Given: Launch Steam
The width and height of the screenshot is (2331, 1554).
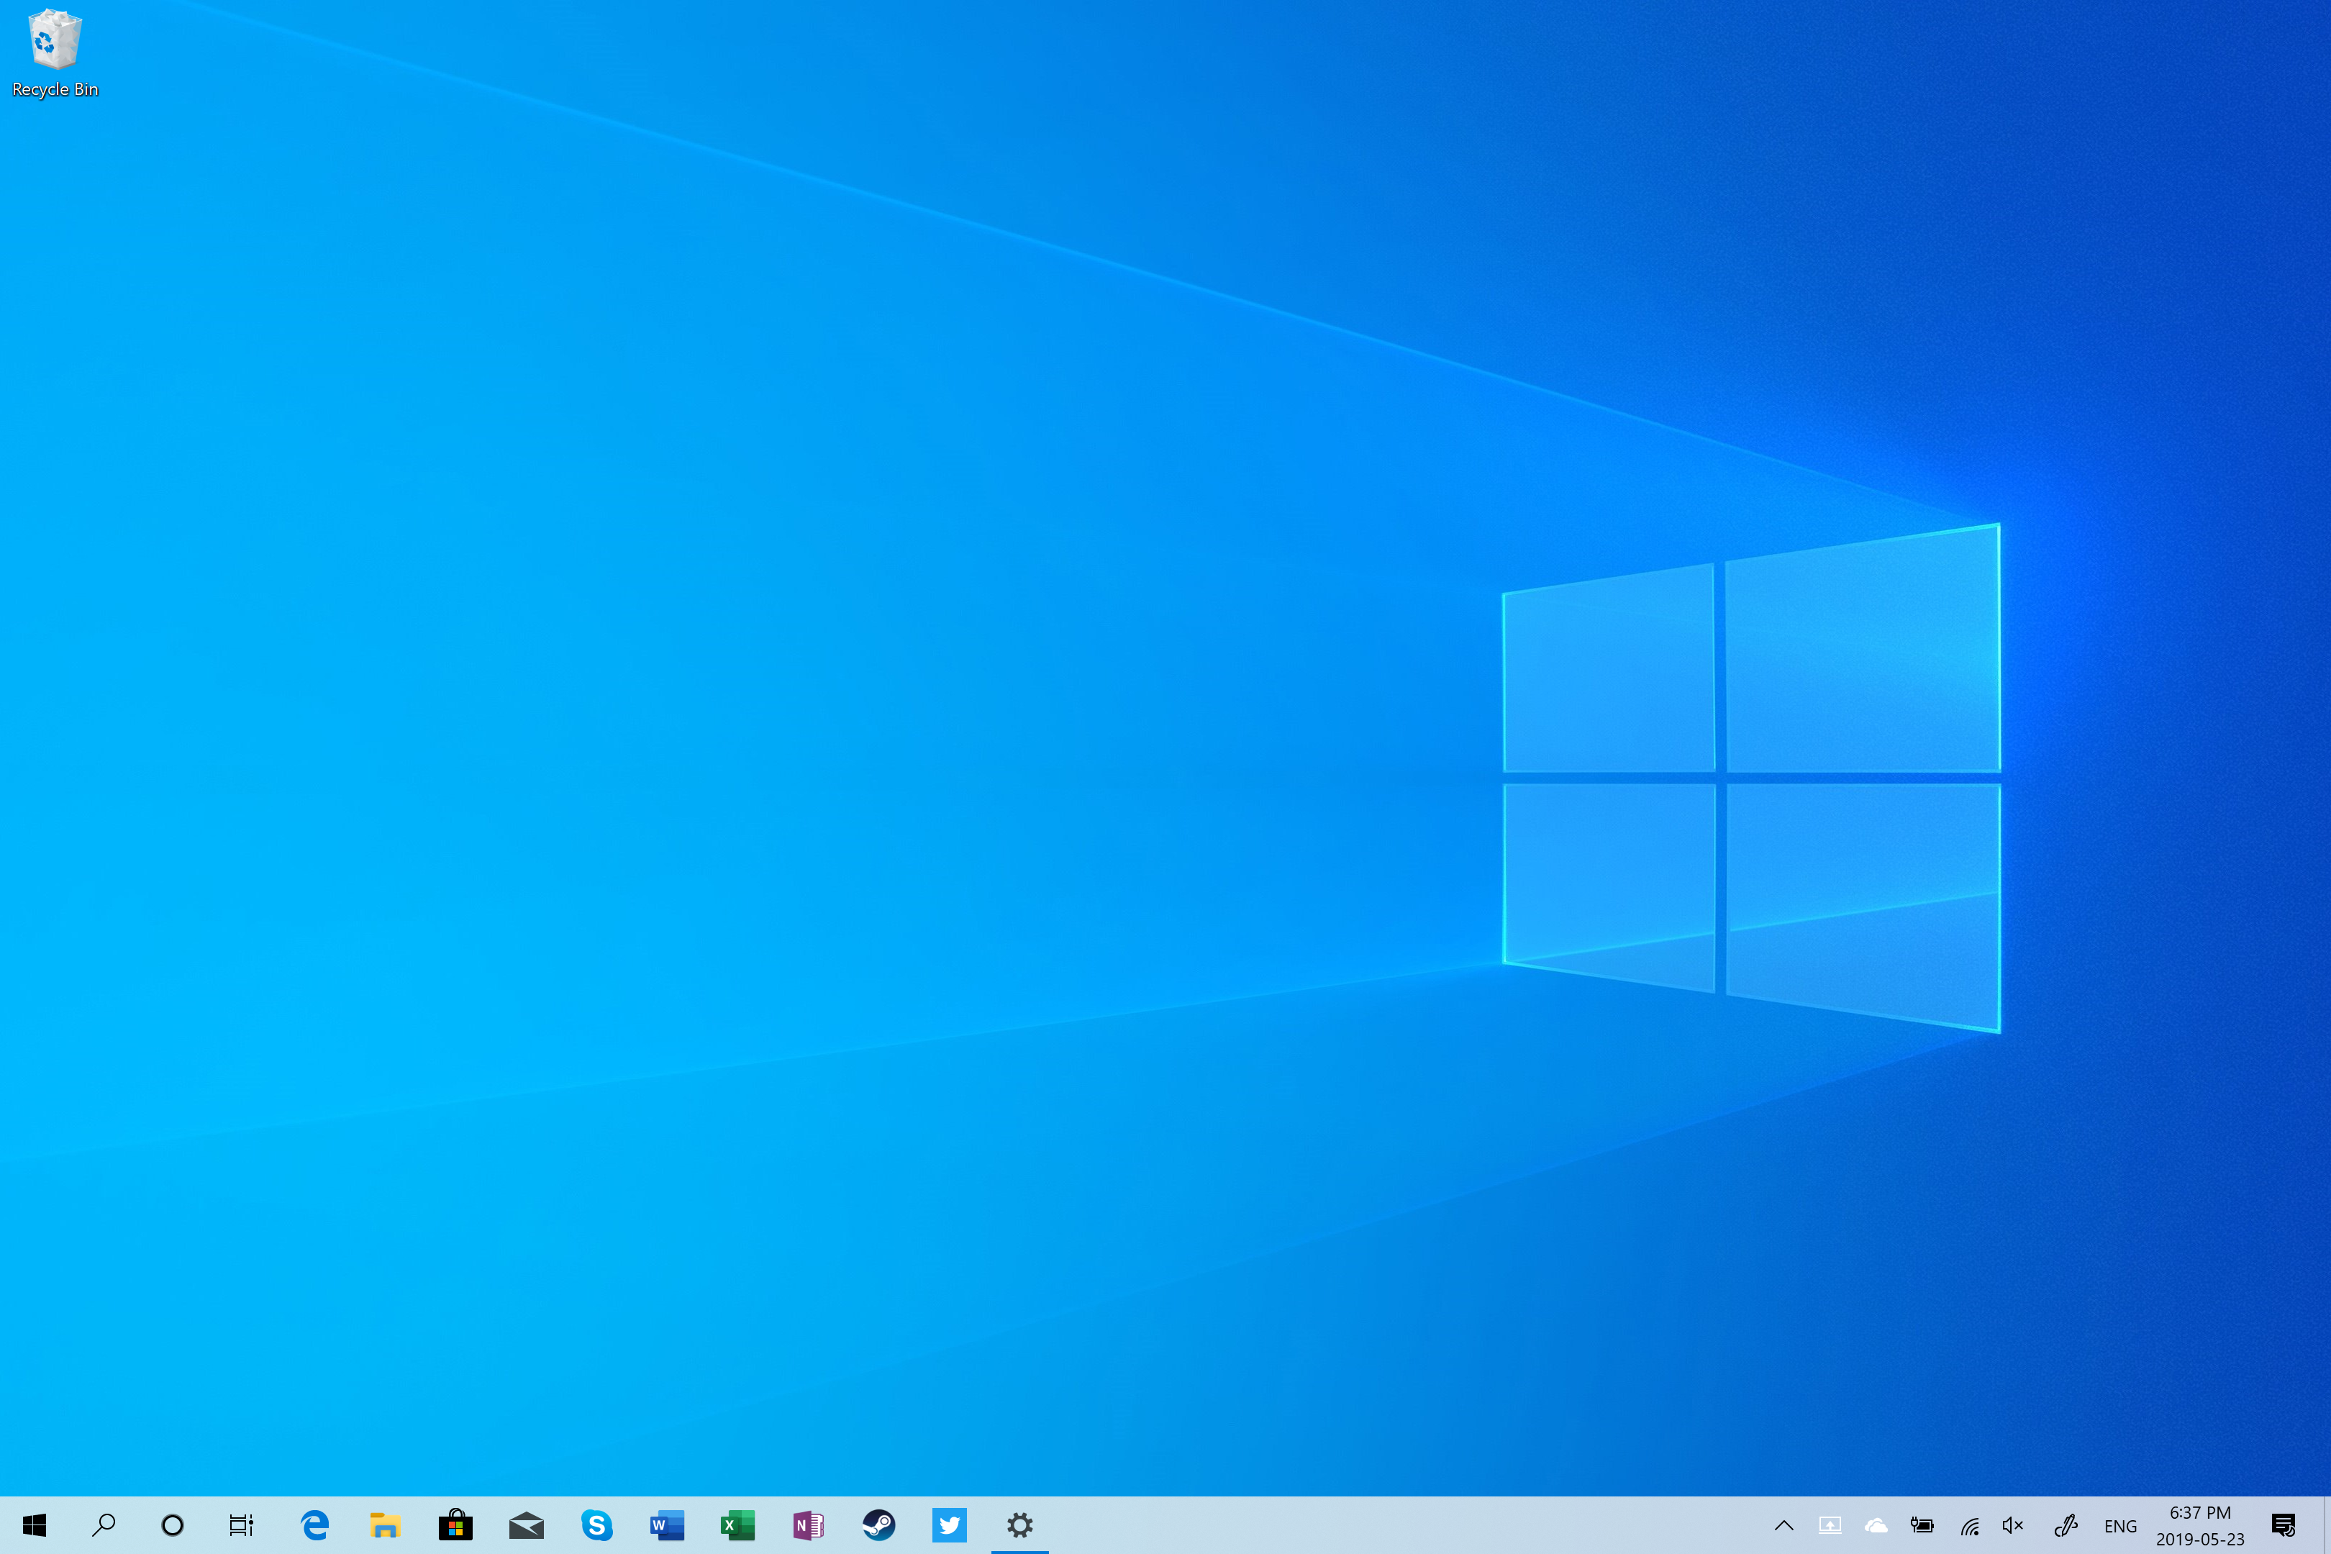Looking at the screenshot, I should click(879, 1525).
